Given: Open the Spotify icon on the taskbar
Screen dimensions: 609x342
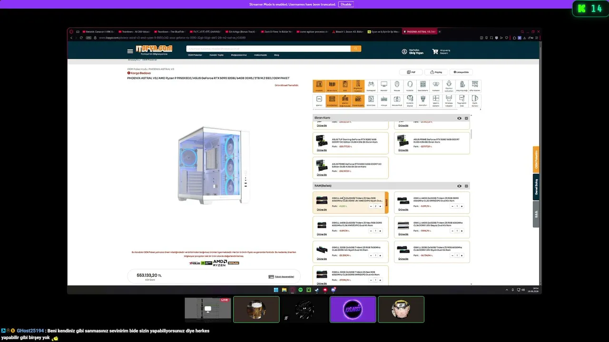Looking at the screenshot, I should pos(301,290).
